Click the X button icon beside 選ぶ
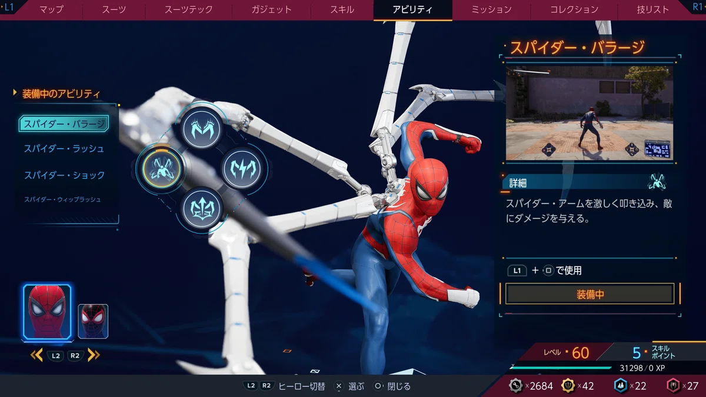 [338, 386]
